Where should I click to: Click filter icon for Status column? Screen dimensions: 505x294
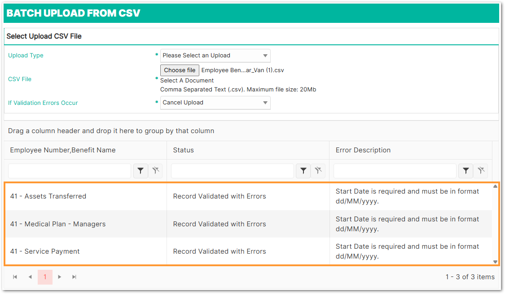pyautogui.click(x=303, y=171)
